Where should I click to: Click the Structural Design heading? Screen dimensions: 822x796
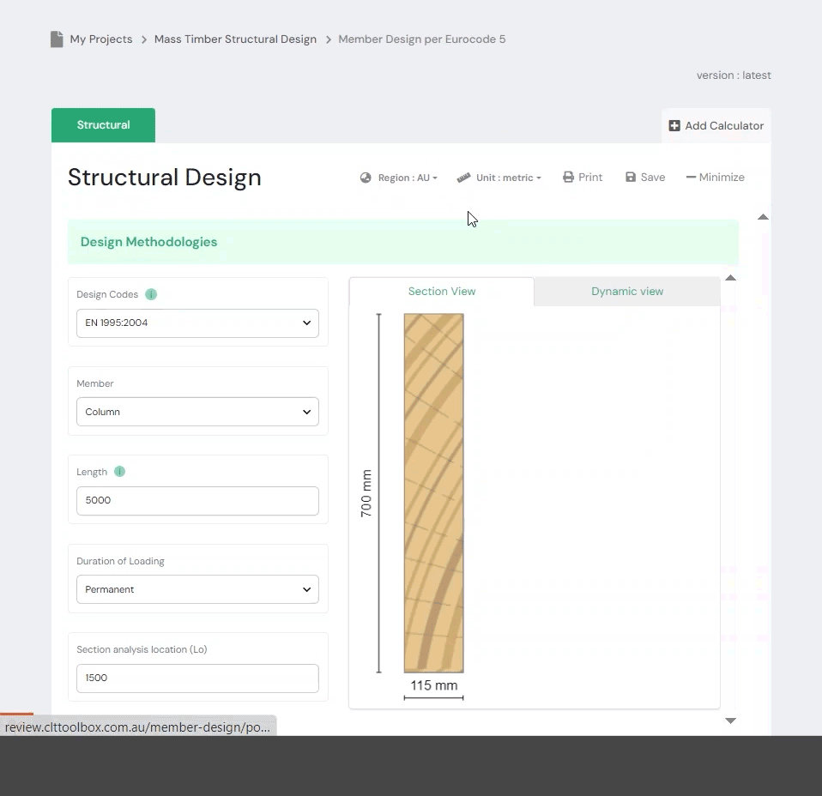165,178
